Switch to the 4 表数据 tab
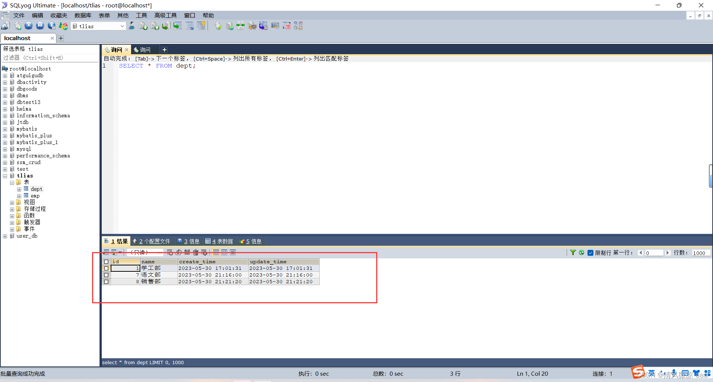 [219, 241]
